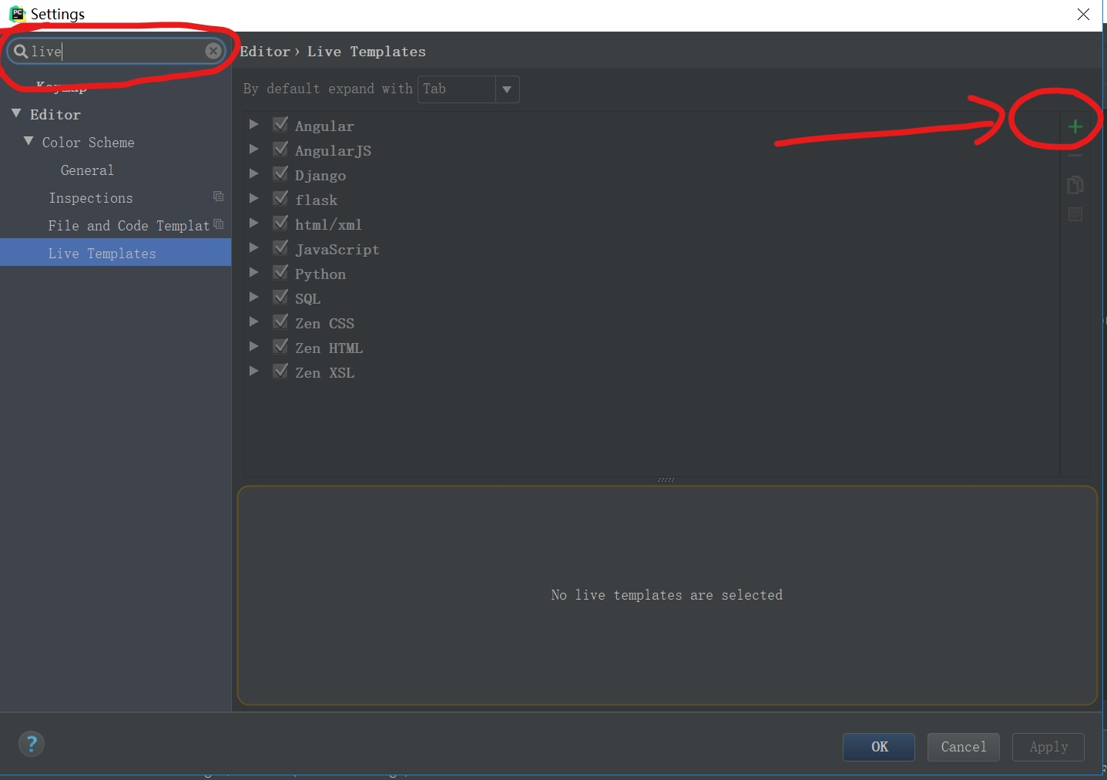
Task: Collapse the Color Scheme tree node
Action: point(29,141)
